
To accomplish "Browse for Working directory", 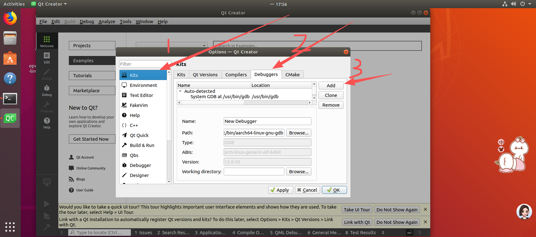I will click(299, 171).
